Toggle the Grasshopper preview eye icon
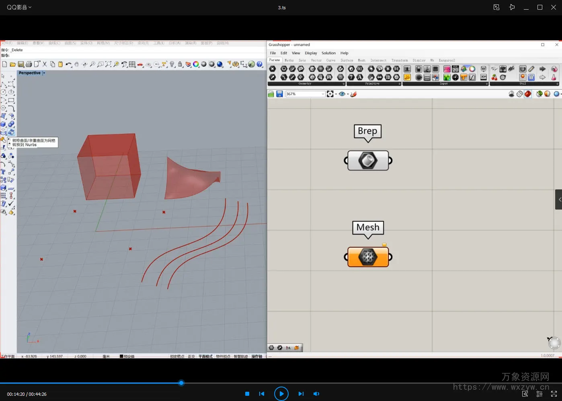The height and width of the screenshot is (401, 562). coord(342,94)
